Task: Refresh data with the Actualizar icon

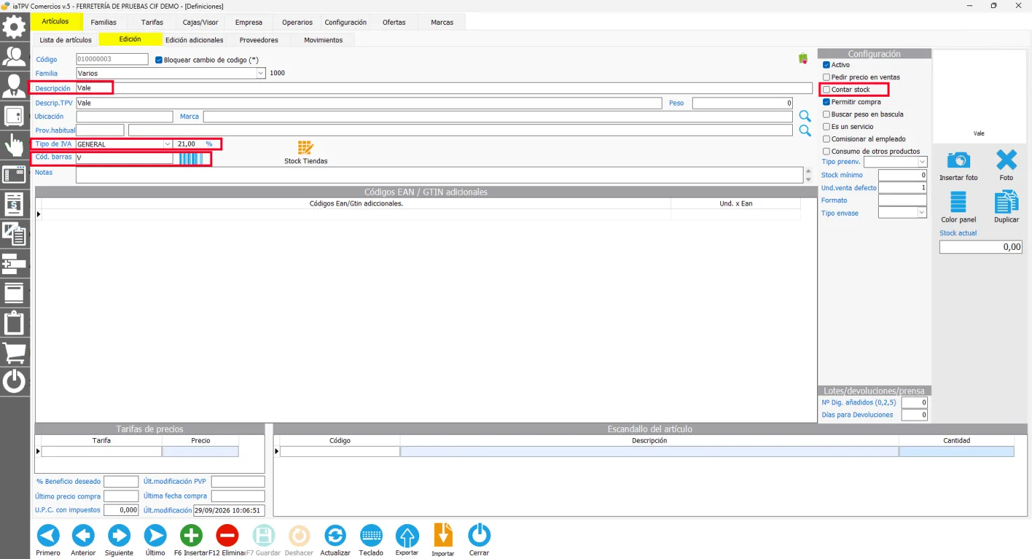Action: click(x=335, y=535)
